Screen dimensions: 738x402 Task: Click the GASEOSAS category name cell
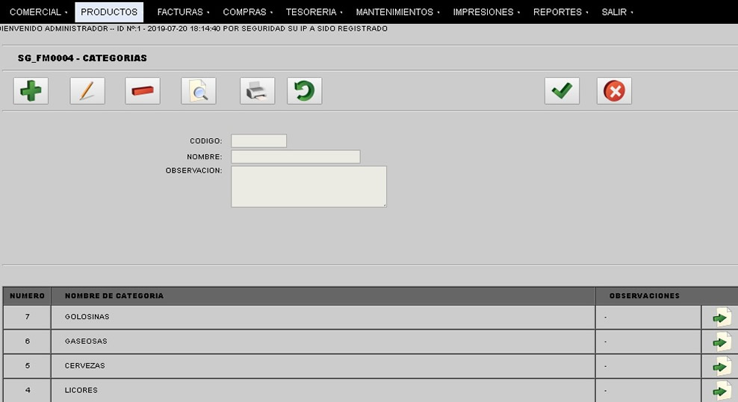pos(323,341)
